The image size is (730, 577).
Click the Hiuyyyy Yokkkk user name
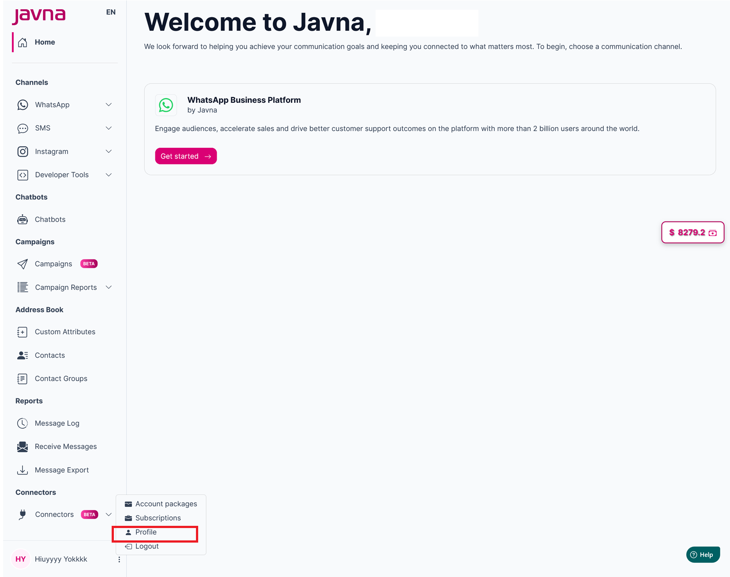(x=61, y=559)
